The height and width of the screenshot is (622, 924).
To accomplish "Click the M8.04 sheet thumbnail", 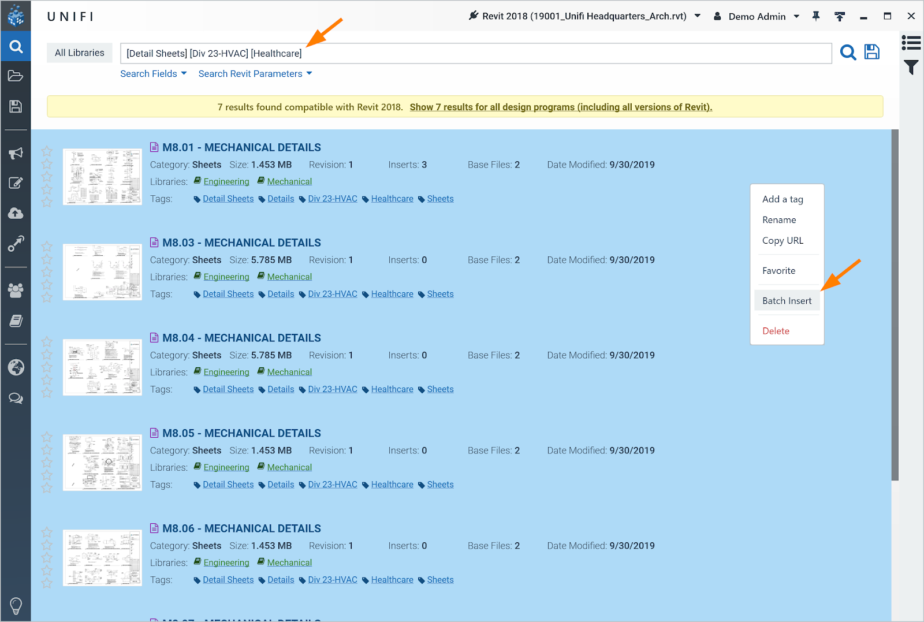I will tap(102, 367).
